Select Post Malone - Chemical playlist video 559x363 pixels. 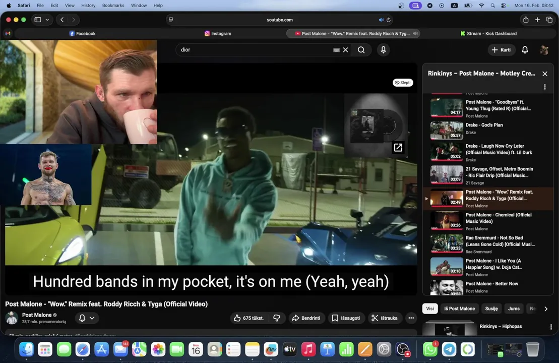coord(488,221)
